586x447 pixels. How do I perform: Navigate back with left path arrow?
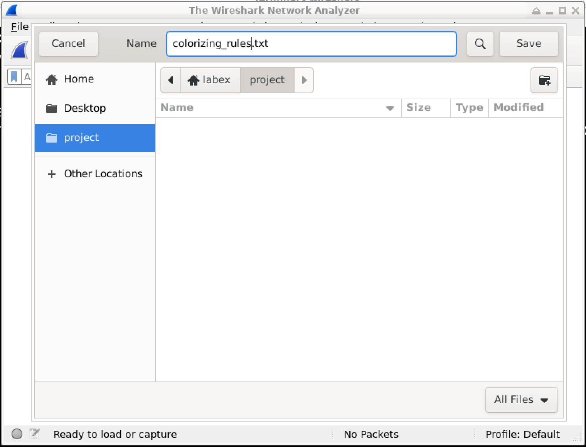point(170,80)
